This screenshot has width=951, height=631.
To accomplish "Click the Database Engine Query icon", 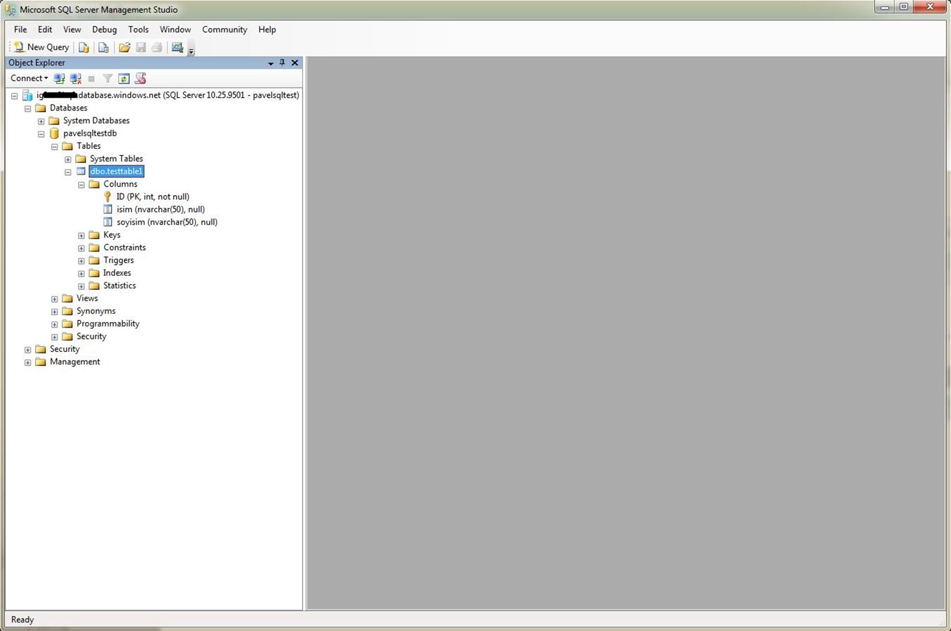I will click(83, 47).
